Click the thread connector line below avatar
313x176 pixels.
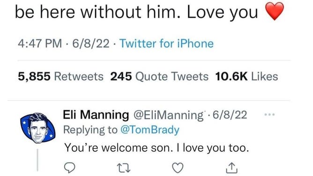click(37, 160)
